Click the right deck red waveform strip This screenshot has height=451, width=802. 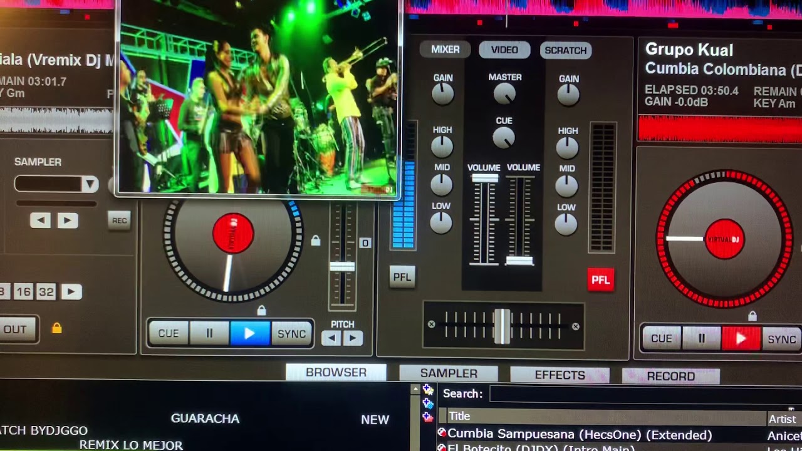coord(720,128)
